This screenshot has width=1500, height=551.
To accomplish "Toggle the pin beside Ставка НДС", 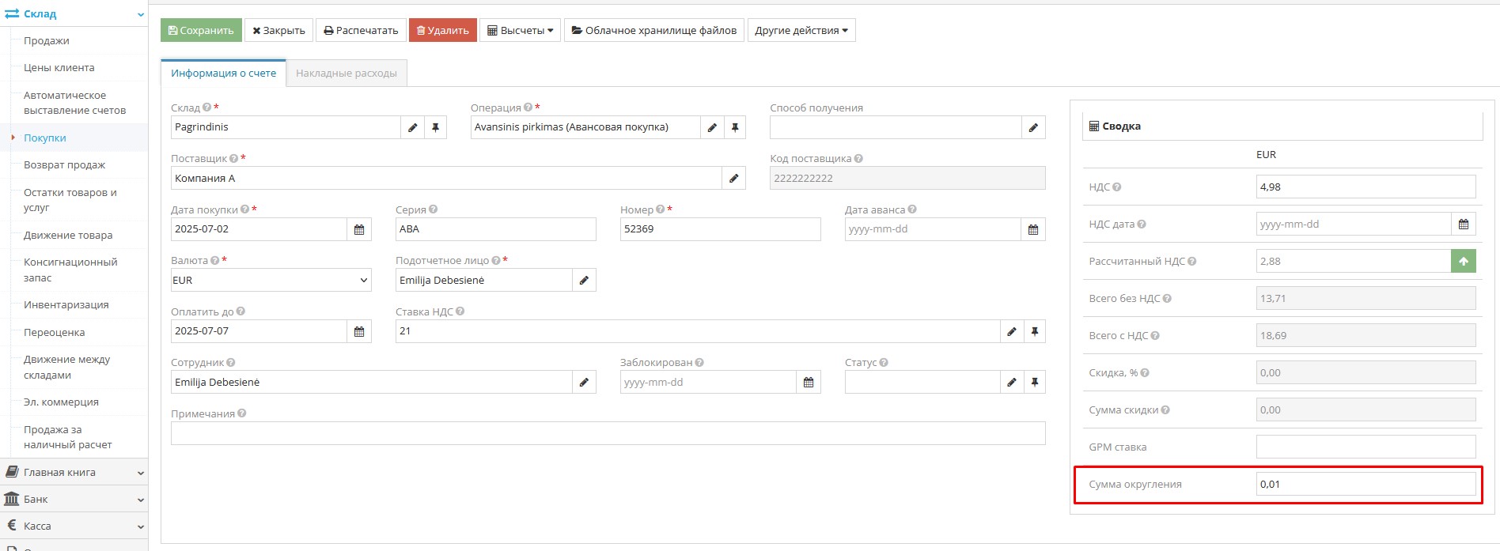I will [1034, 331].
